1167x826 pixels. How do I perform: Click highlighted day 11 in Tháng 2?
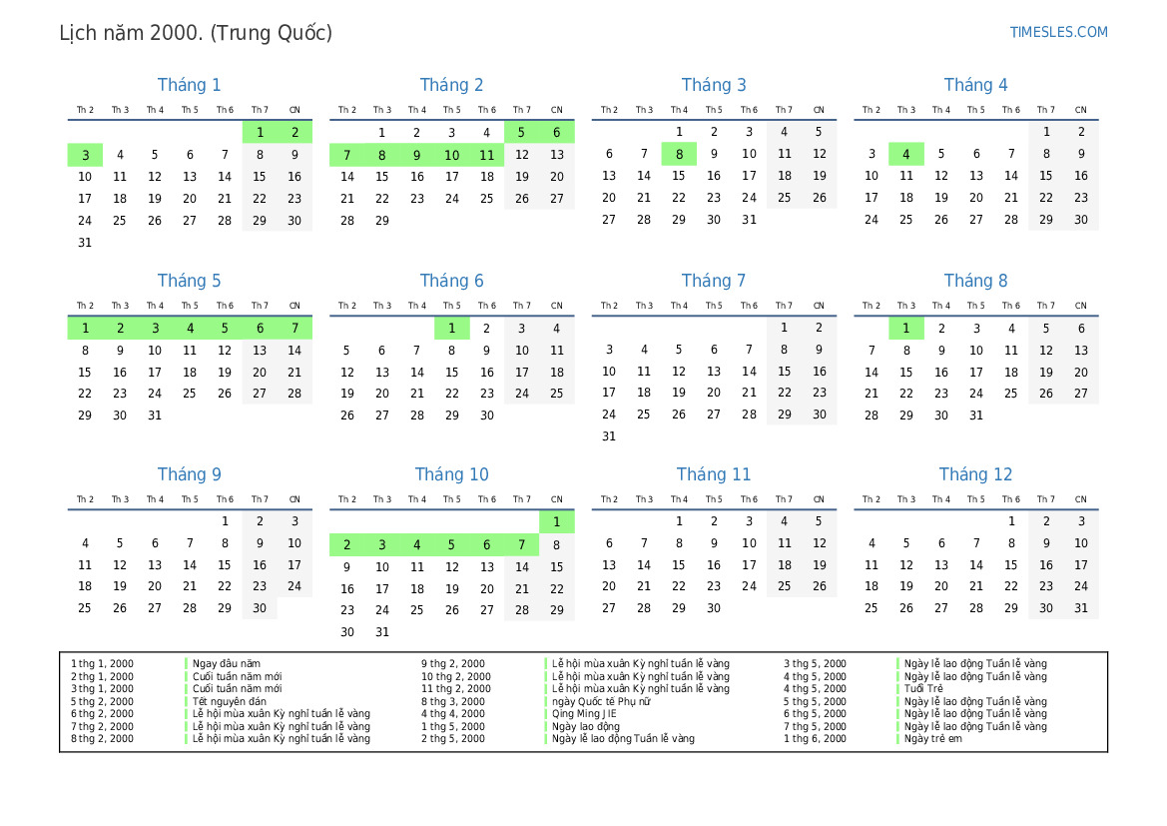click(x=487, y=155)
